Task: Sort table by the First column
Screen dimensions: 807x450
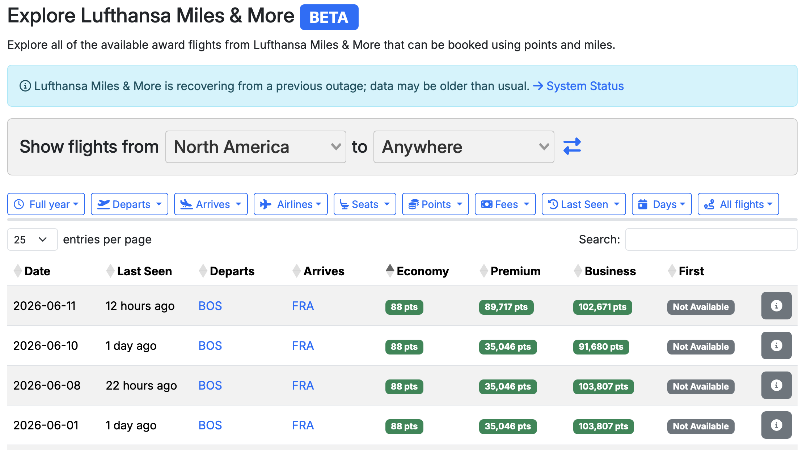Action: (686, 271)
